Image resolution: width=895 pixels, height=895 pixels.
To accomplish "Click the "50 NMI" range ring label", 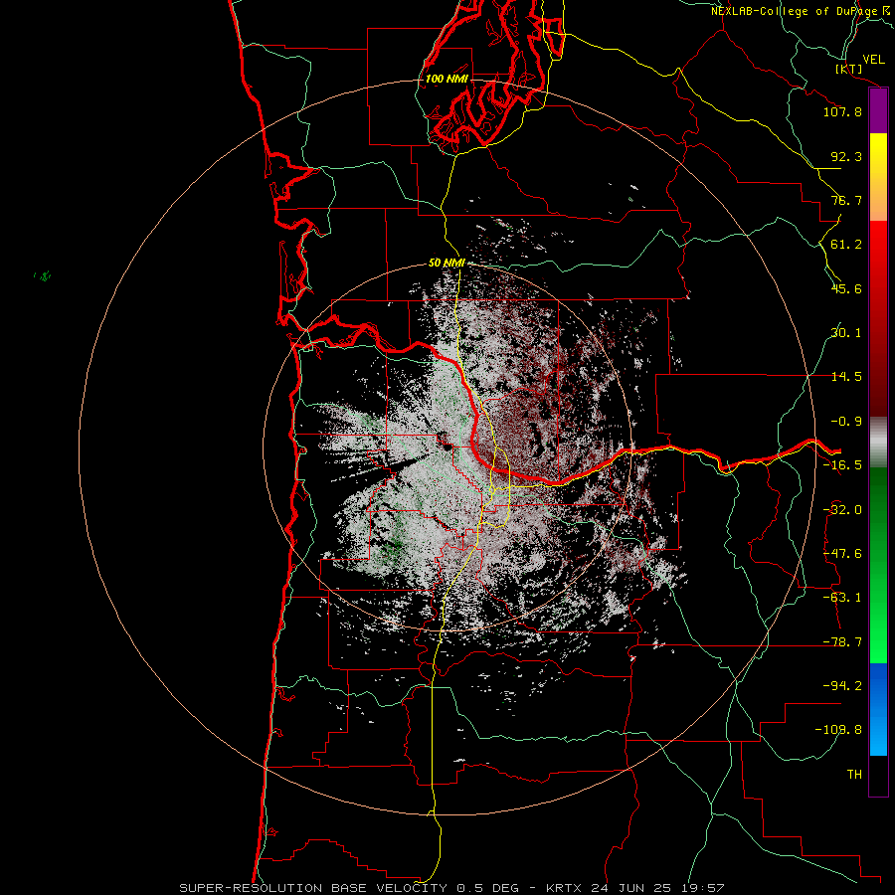I will [x=447, y=263].
